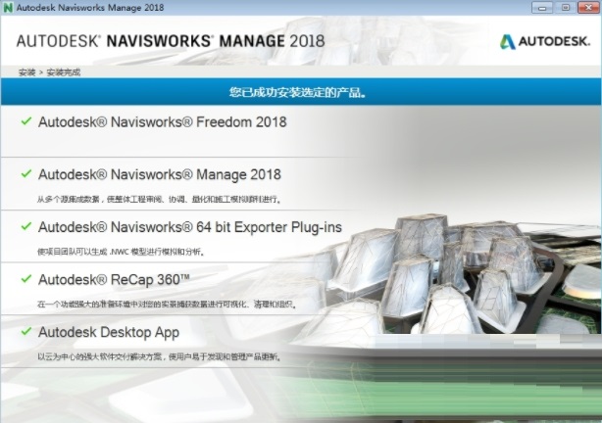Click checkmark beside Autodesk Desktop App
This screenshot has width=602, height=423.
(x=26, y=331)
